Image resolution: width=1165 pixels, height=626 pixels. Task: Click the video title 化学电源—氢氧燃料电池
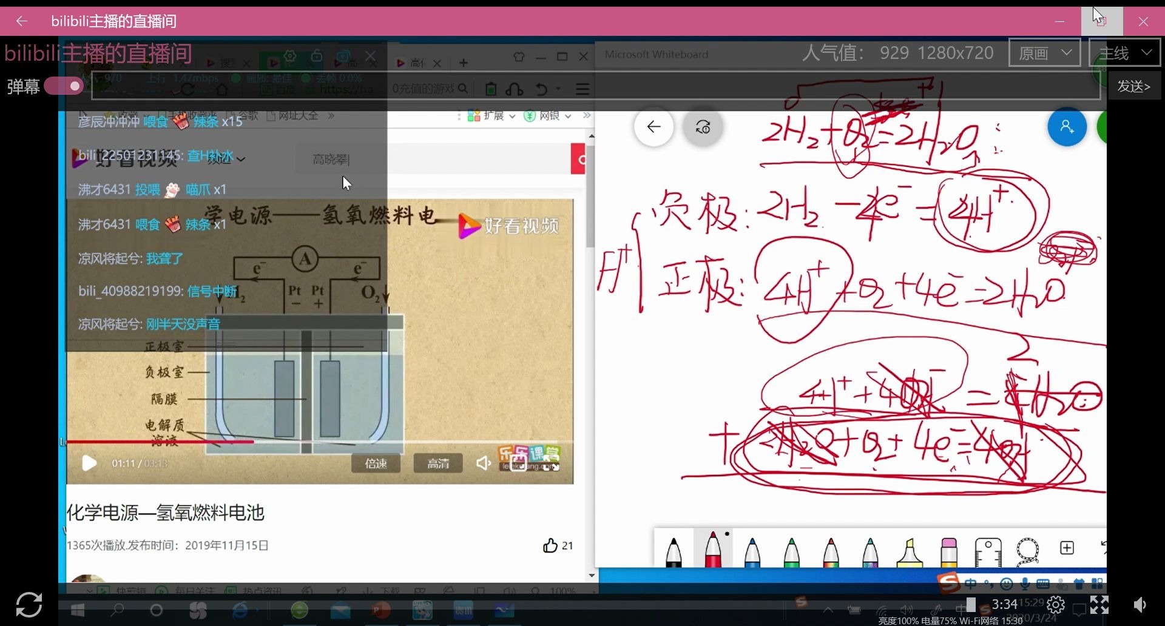tap(166, 513)
